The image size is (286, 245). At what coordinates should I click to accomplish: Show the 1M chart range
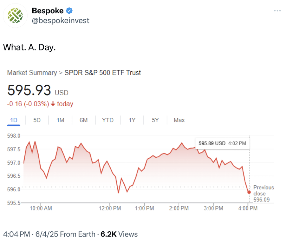tap(60, 120)
